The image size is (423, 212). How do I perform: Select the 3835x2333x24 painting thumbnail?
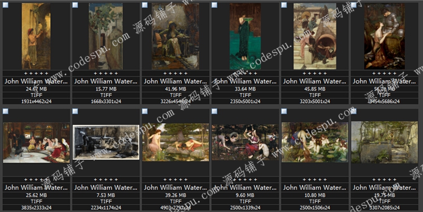tap(36, 143)
